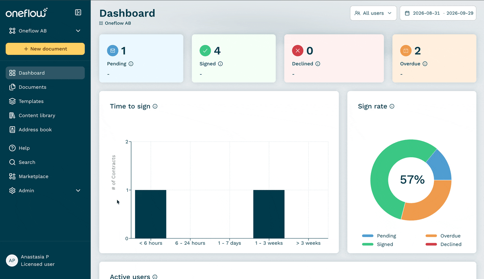This screenshot has height=279, width=484.
Task: Collapse the sidebar with the panel icon
Action: coord(78,12)
